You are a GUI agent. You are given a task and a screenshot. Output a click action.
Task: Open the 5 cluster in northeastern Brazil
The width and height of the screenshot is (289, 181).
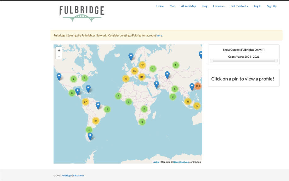107,109
